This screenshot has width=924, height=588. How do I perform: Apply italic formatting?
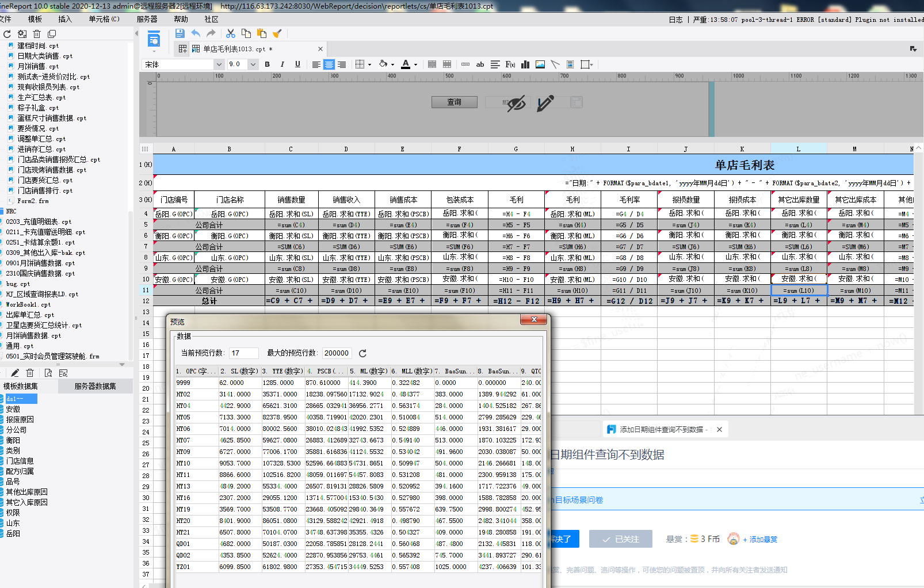(x=282, y=64)
